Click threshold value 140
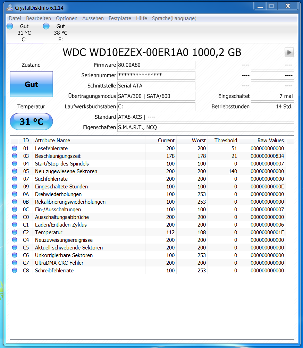Image resolution: width=303 pixels, height=348 pixels. tap(233, 171)
